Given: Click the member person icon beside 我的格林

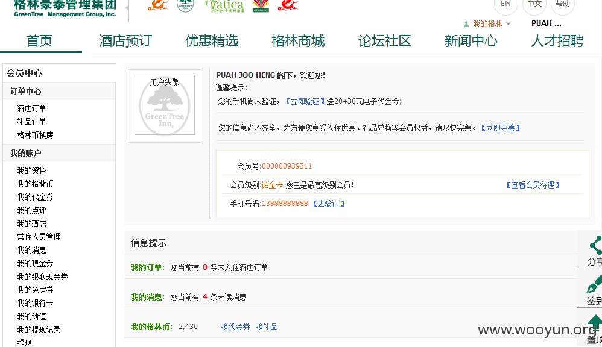Looking at the screenshot, I should pos(466,24).
